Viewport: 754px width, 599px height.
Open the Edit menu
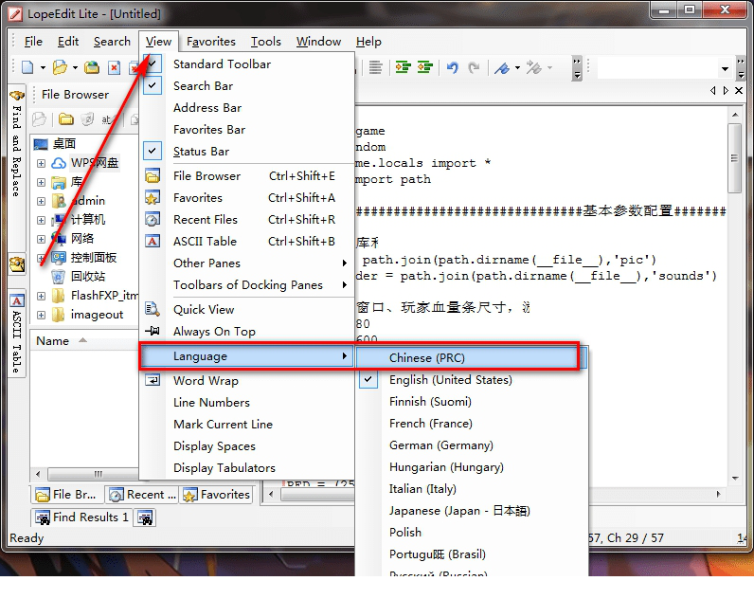[68, 42]
